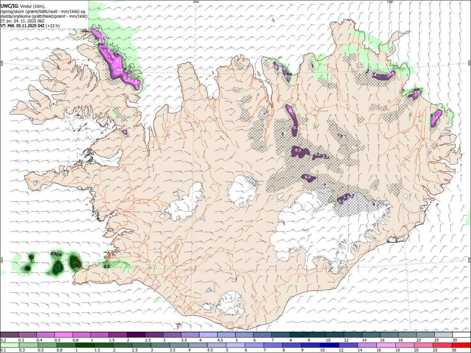The height and width of the screenshot is (353, 471).
Task: Pick the upper-row swatch between 1 and 1.5
Action: pos(99,335)
